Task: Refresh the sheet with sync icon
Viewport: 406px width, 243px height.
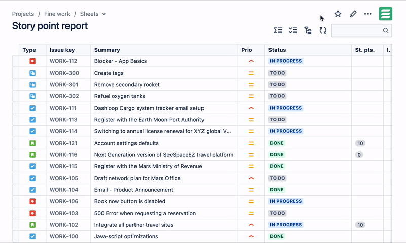Action: coord(323,30)
